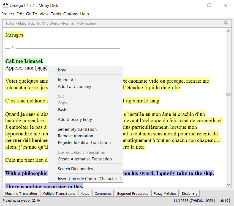Screen dimensions: 234x206
Task: Open the Options menu
Action: tap(70, 14)
